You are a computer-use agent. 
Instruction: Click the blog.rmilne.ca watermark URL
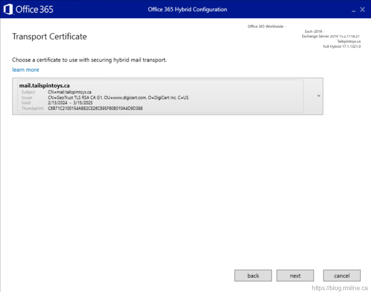click(339, 288)
